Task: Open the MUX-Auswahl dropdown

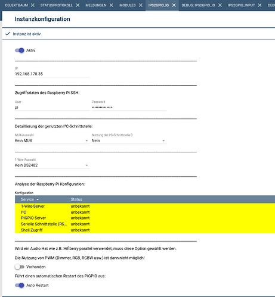Action: tap(52, 140)
